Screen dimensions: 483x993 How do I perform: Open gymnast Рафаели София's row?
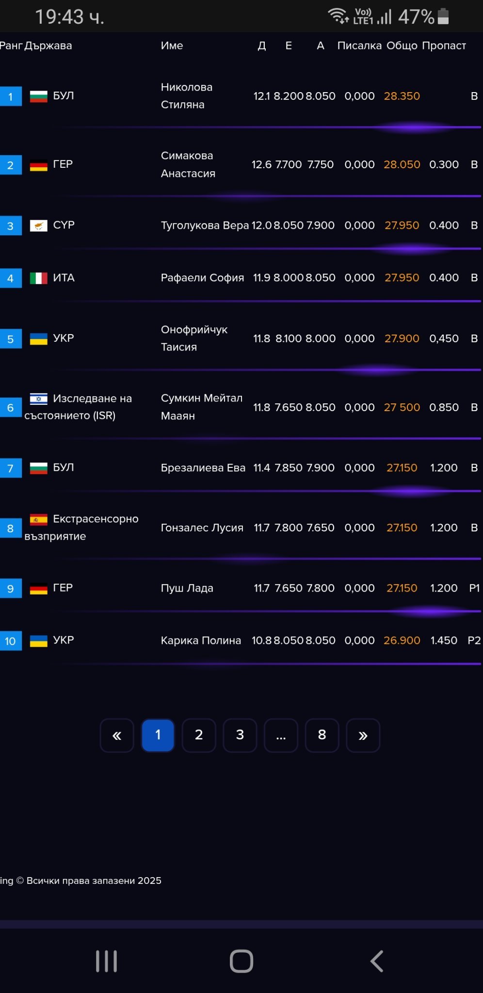202,278
